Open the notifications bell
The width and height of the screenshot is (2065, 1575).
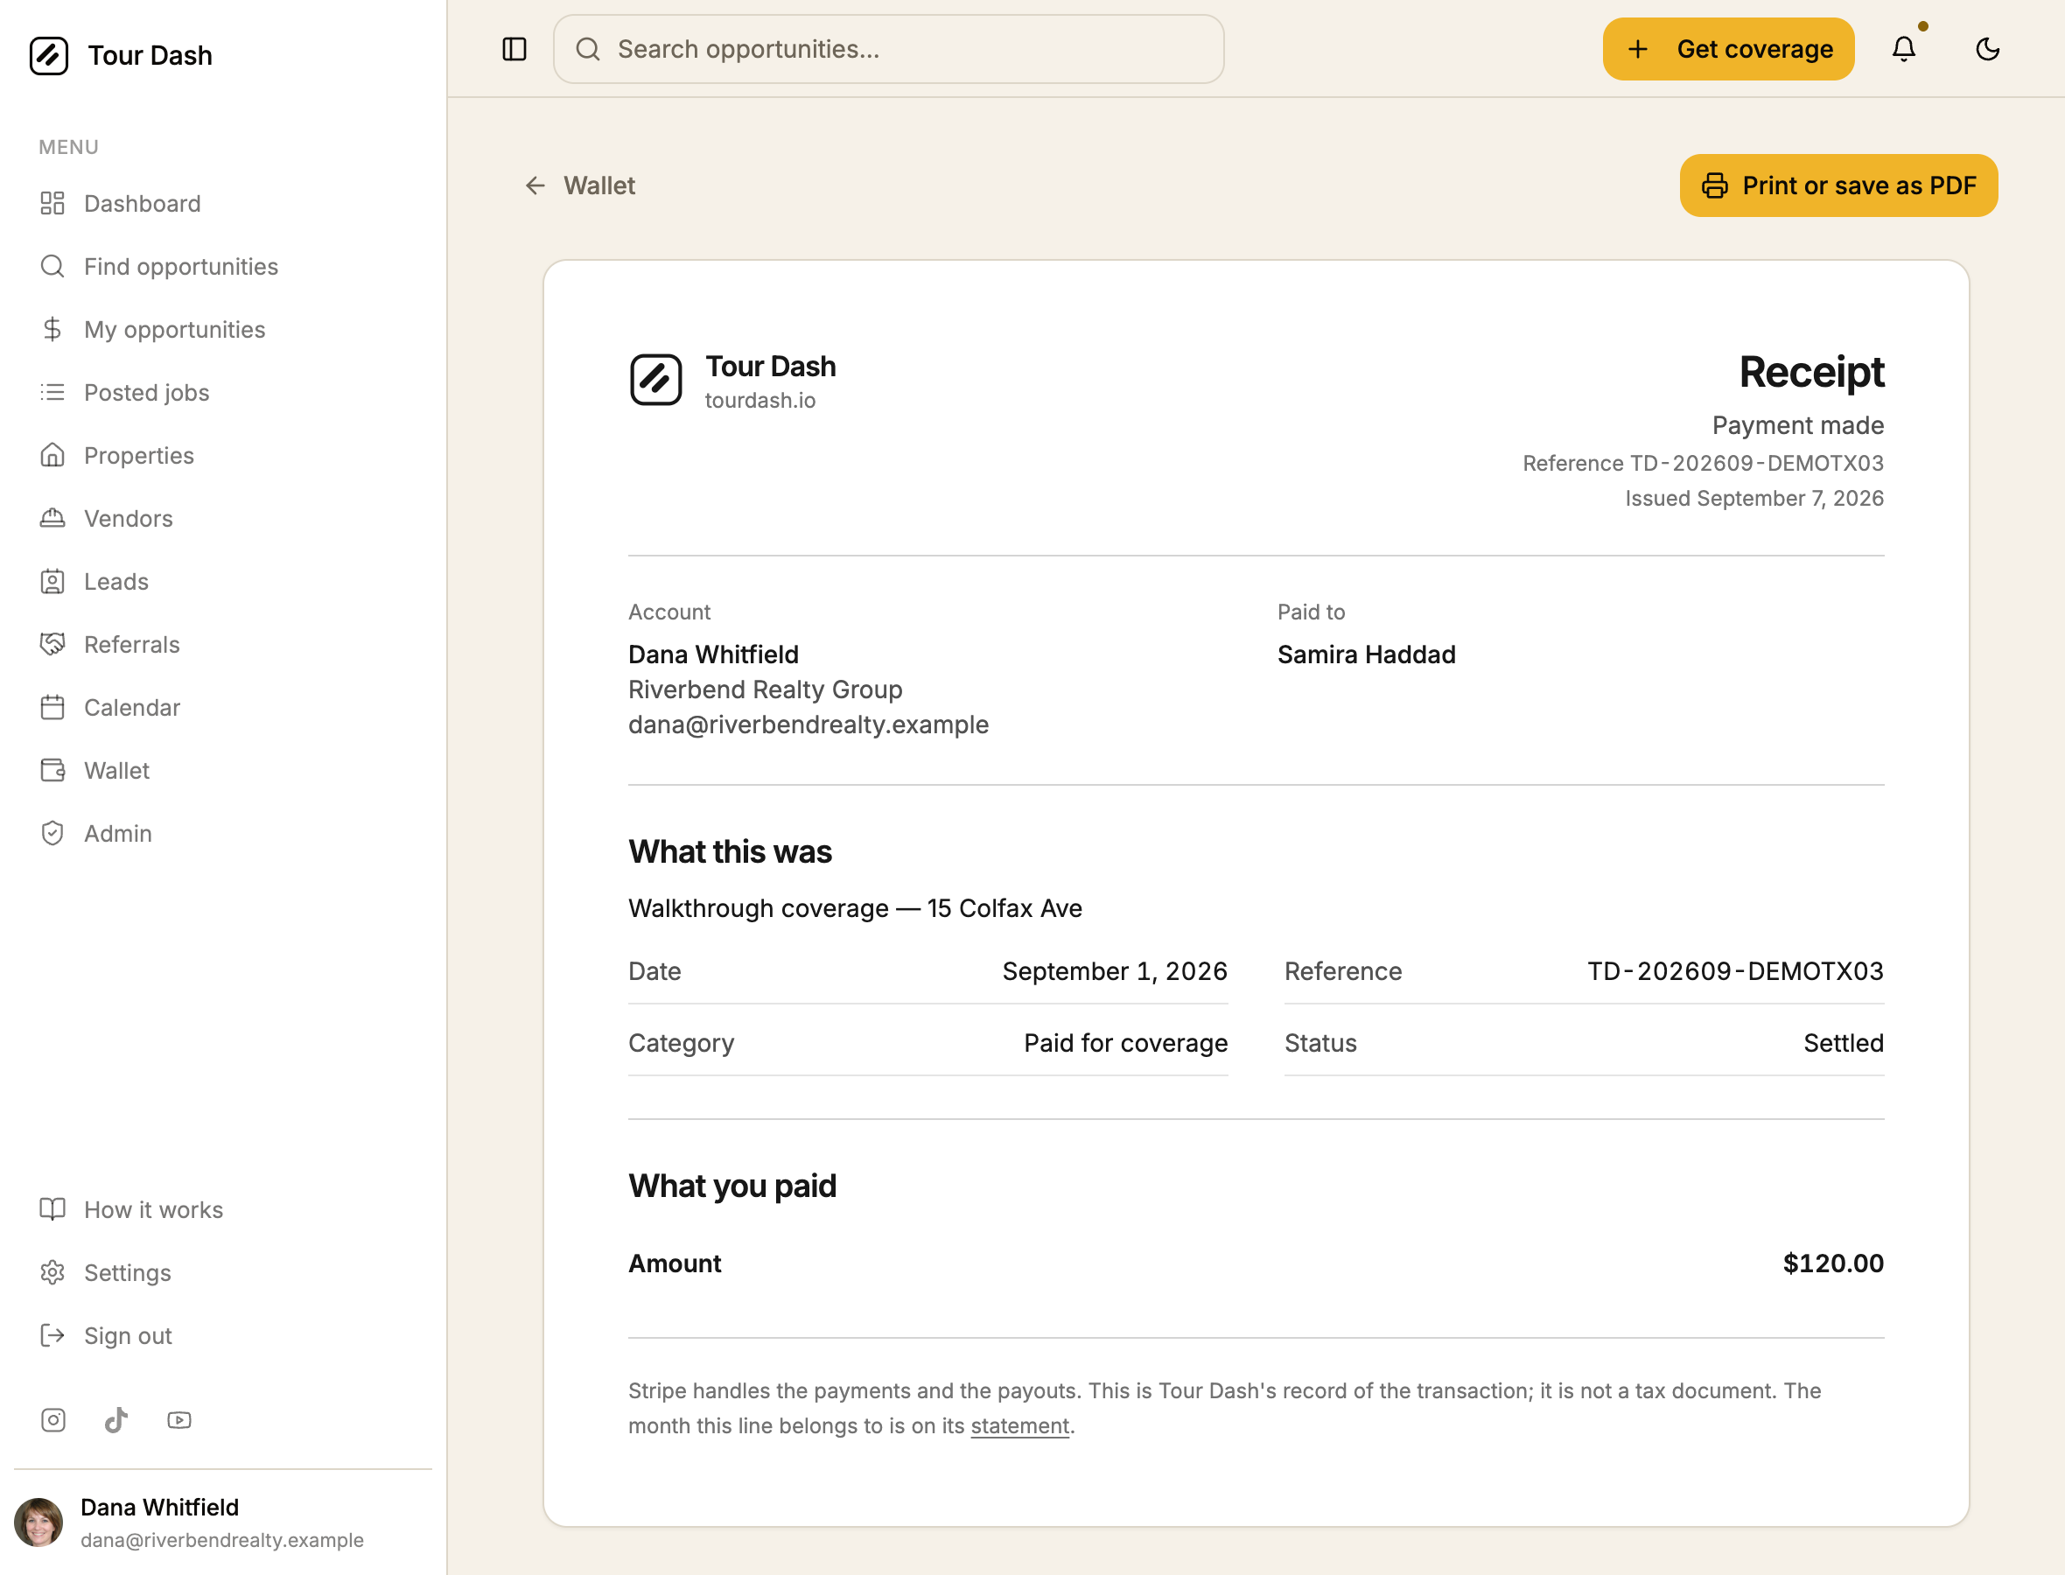(x=1904, y=49)
